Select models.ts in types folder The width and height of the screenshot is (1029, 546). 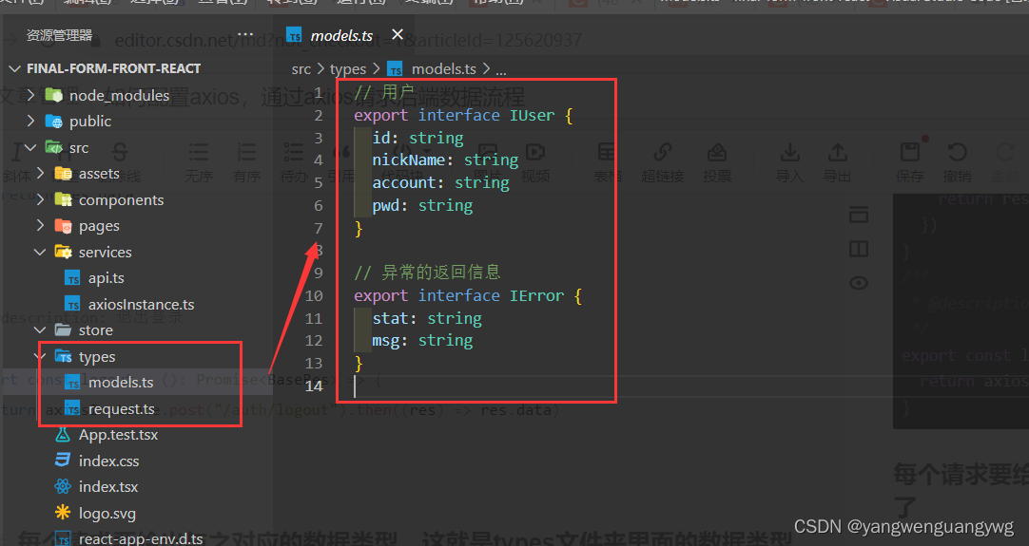point(121,382)
